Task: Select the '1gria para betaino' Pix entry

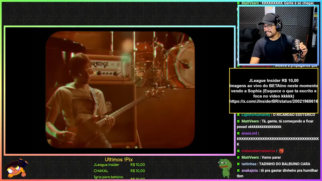Action: (108, 177)
